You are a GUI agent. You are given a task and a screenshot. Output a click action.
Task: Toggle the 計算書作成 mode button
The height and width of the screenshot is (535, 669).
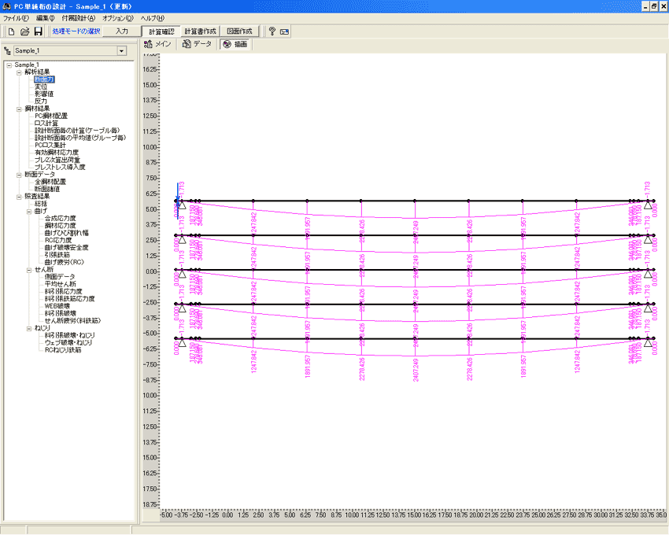coord(199,31)
